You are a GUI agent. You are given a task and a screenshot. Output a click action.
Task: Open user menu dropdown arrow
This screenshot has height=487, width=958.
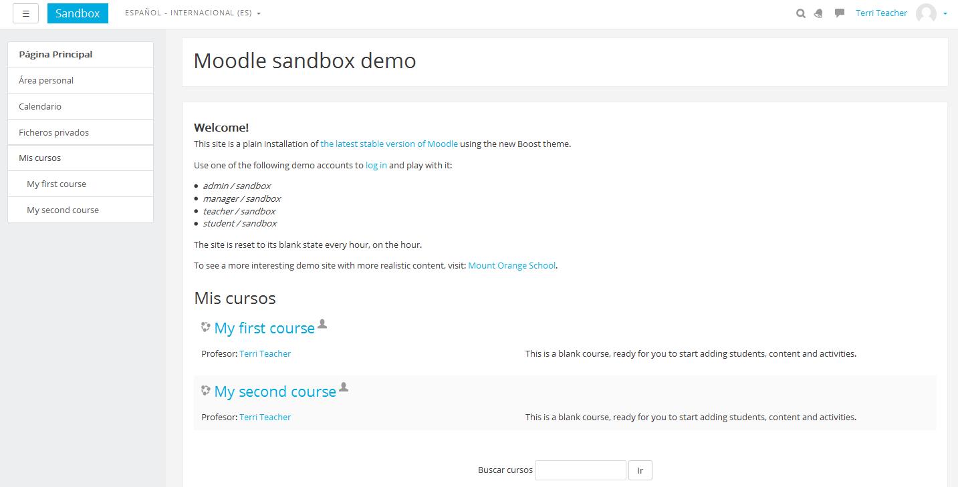point(945,14)
